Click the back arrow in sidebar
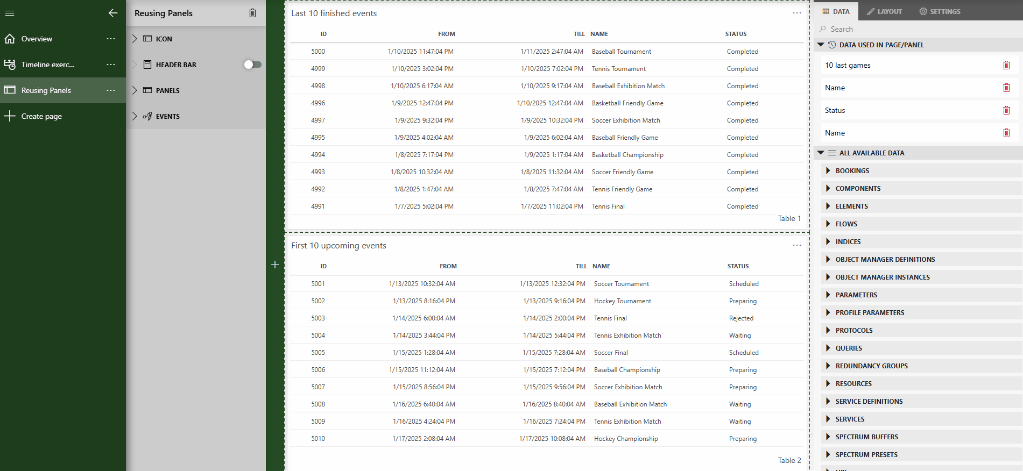This screenshot has width=1023, height=471. [x=112, y=13]
